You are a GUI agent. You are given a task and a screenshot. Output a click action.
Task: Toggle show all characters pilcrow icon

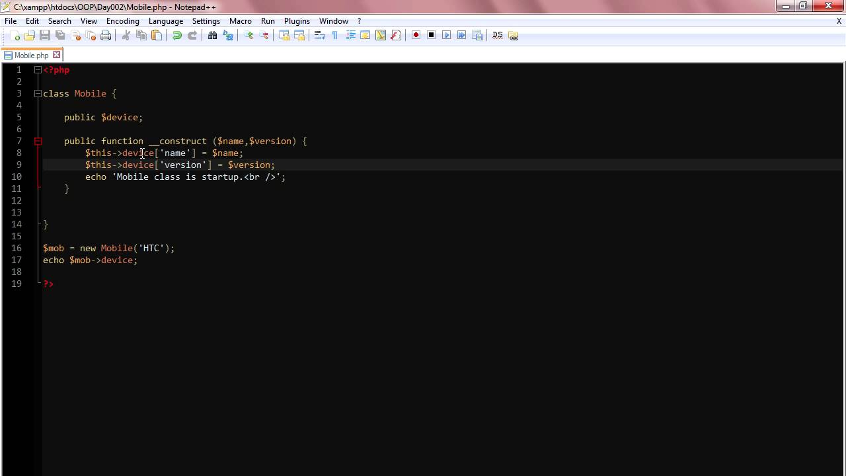click(335, 36)
